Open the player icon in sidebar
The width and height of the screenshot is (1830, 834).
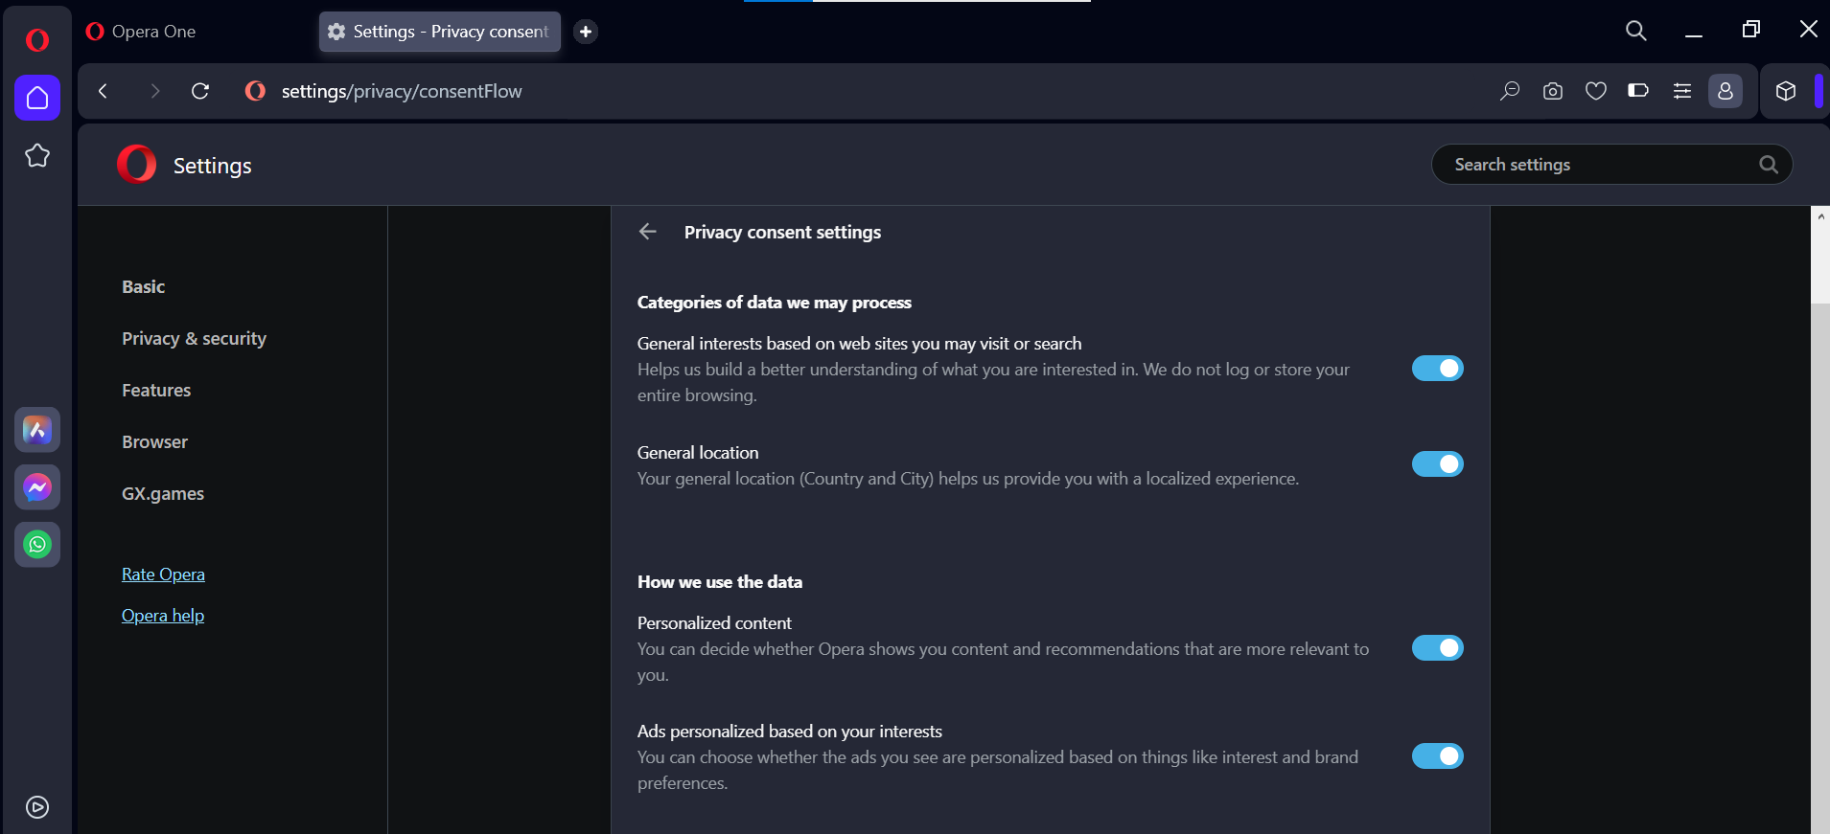37,807
